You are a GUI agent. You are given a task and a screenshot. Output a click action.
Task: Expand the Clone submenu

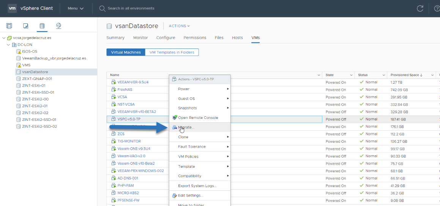[x=200, y=137]
